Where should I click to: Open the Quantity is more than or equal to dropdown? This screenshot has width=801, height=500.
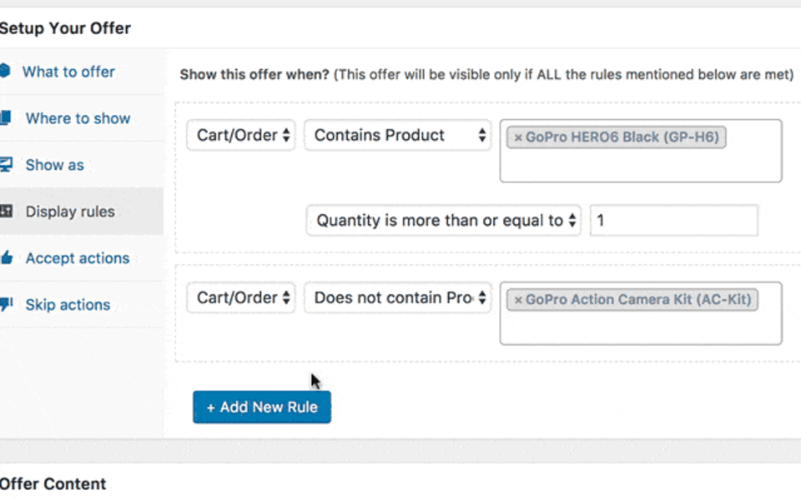(443, 220)
